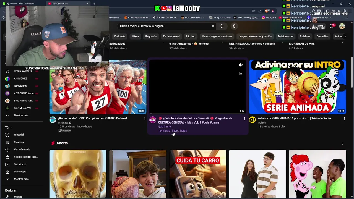Open Brave main hamburger menu

point(350,11)
